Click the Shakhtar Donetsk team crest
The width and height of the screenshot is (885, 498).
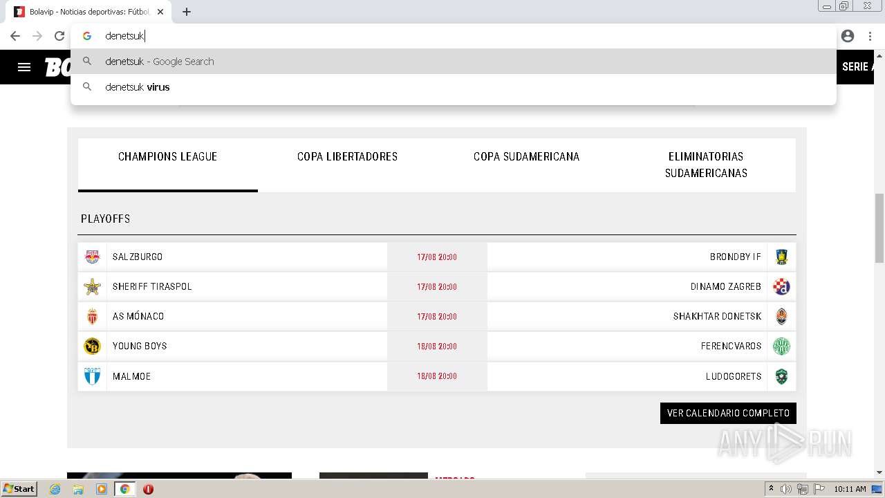click(781, 316)
